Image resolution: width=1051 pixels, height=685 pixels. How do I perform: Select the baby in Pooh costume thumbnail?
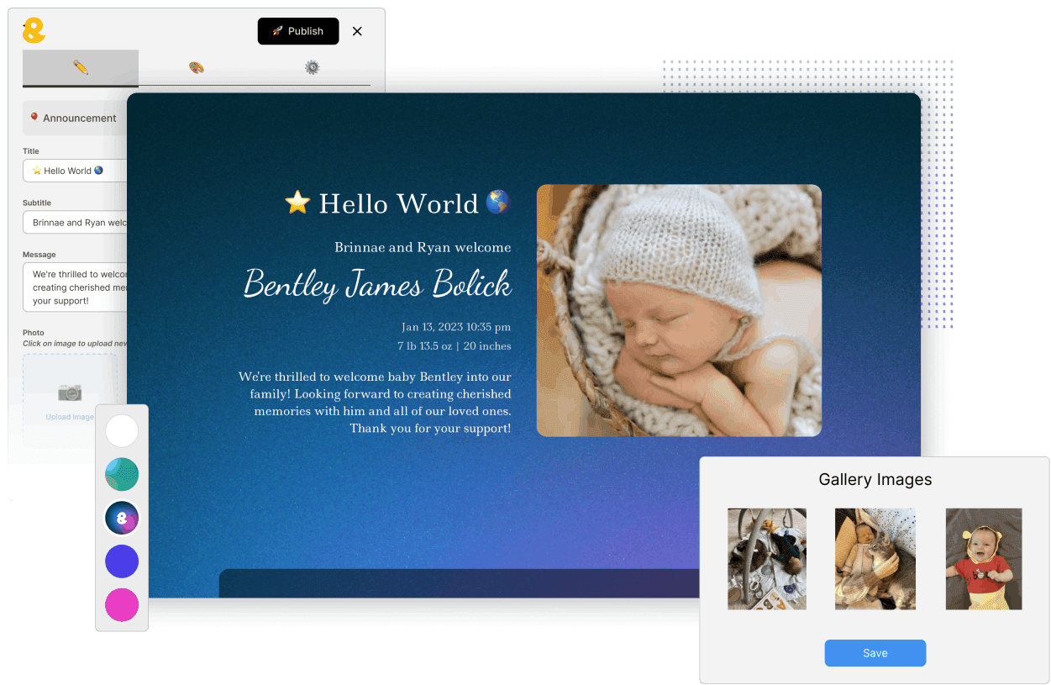983,559
